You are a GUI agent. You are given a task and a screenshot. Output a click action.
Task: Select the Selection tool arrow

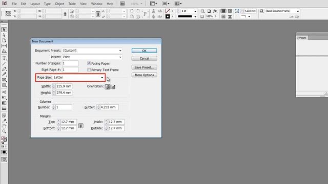coord(4,30)
